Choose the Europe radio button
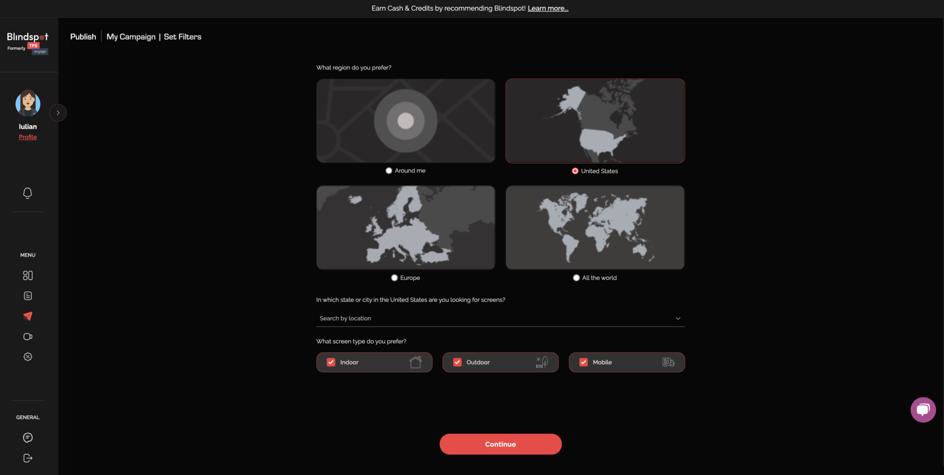 point(394,277)
